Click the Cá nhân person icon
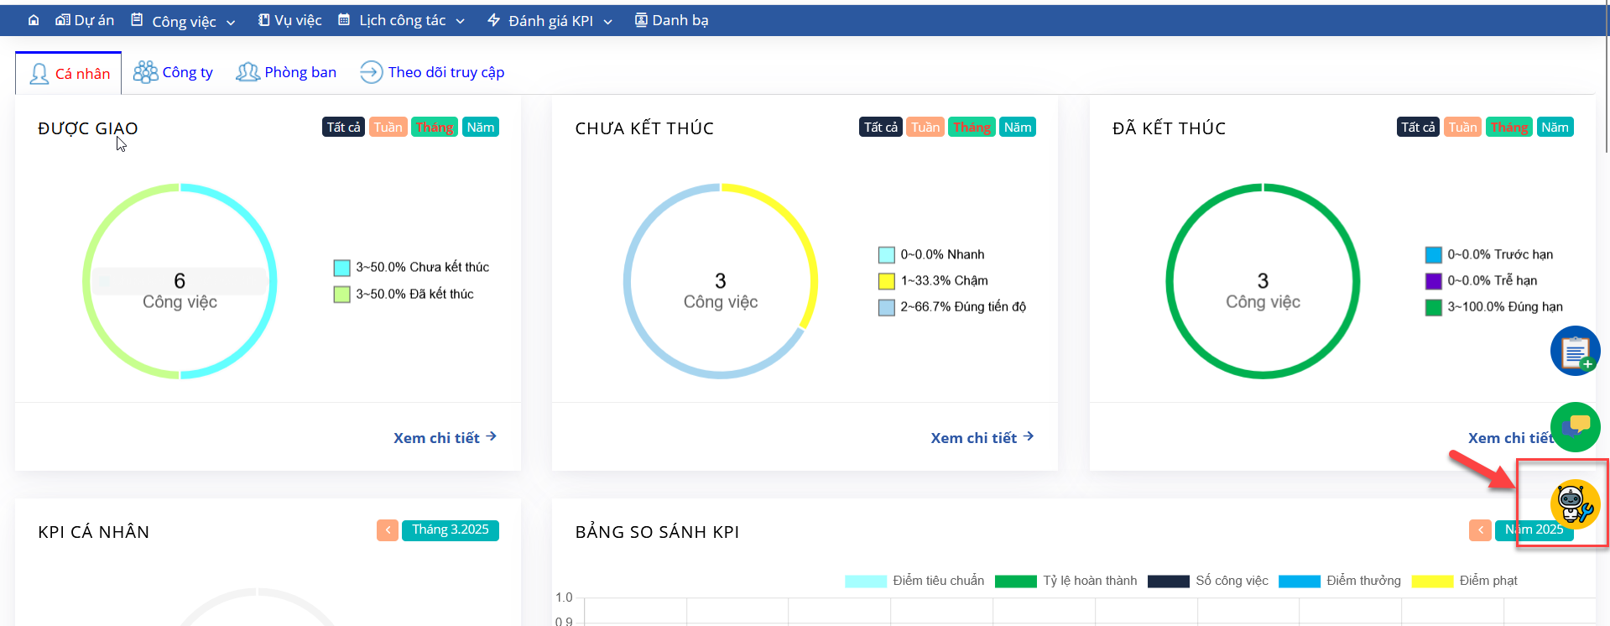This screenshot has height=626, width=1610. (39, 74)
